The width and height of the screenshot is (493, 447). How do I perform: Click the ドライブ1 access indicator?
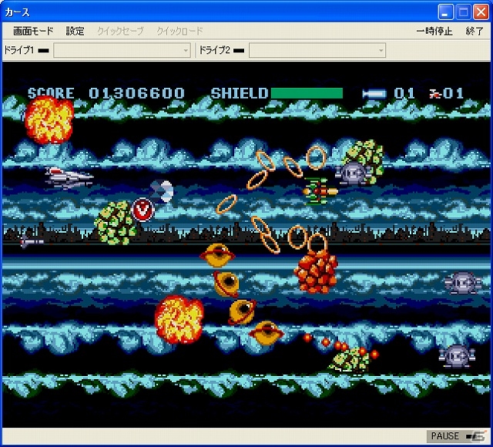pyautogui.click(x=43, y=50)
